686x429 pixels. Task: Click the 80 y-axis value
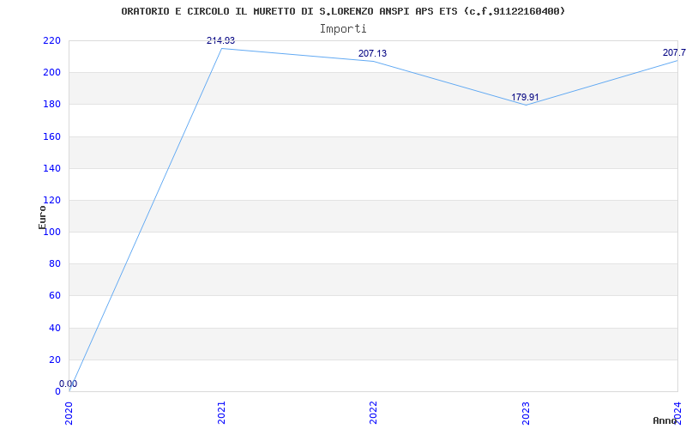(x=54, y=264)
